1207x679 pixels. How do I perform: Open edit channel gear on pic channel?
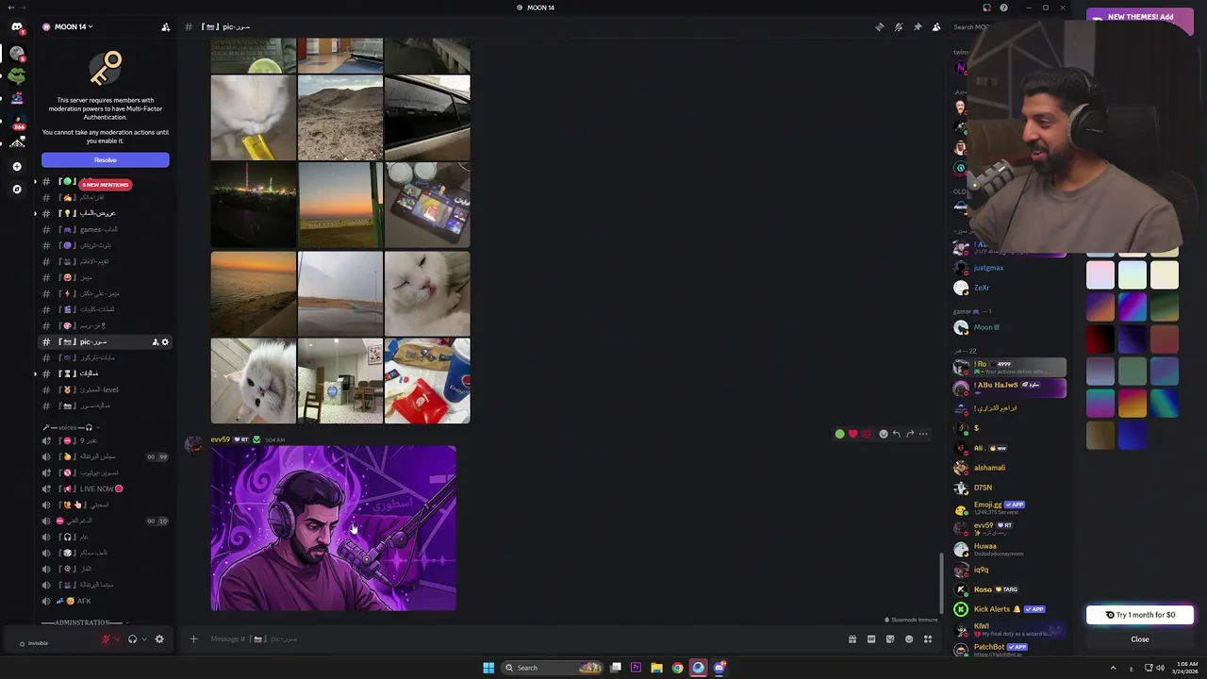tap(165, 342)
